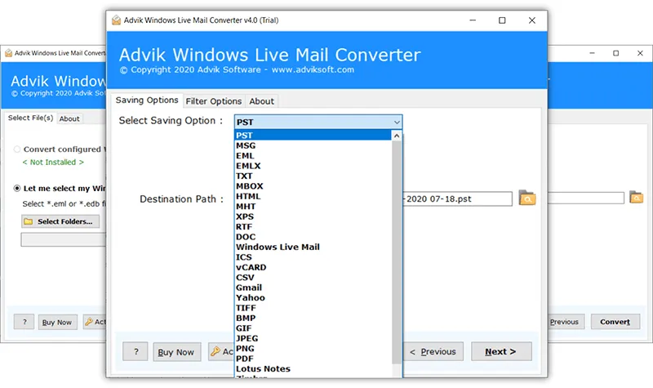Image resolution: width=653 pixels, height=388 pixels.
Task: Browse destination folder icon in front window
Action: point(527,198)
